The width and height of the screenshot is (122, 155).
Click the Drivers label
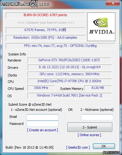pos(13,68)
